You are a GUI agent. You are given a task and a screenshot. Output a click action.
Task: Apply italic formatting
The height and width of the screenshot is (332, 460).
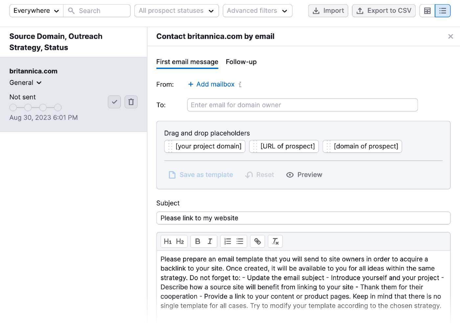[210, 241]
